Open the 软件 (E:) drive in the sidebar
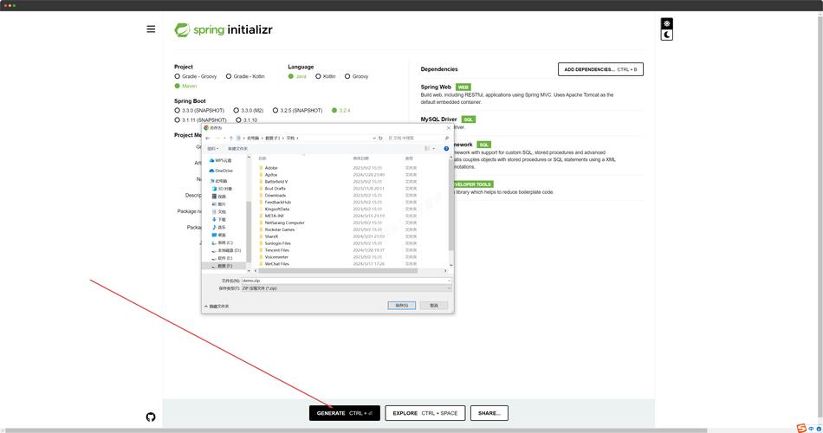This screenshot has width=823, height=433. coord(223,258)
